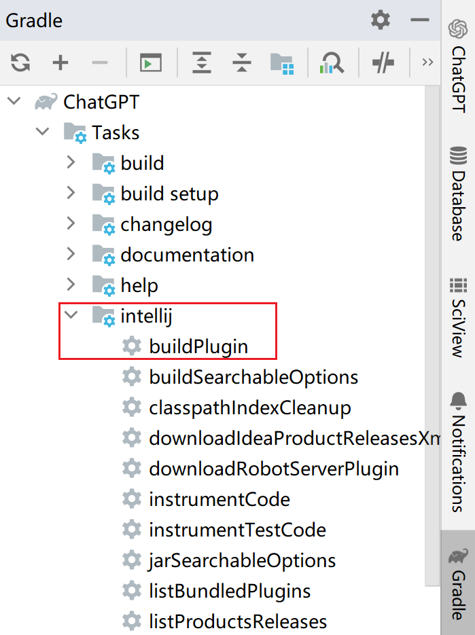The width and height of the screenshot is (475, 635).
Task: Click gear icon beside instrumentCode
Action: (x=132, y=499)
